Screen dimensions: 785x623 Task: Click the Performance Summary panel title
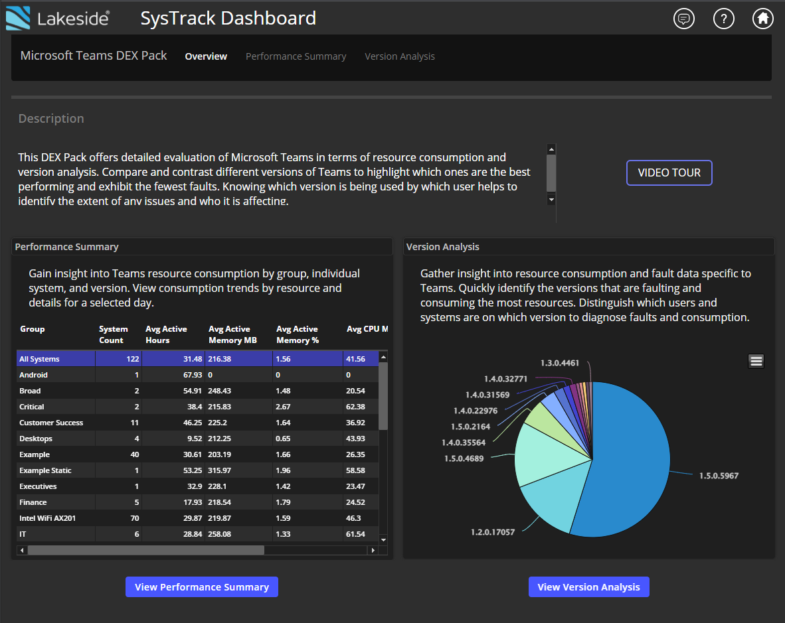(x=66, y=247)
